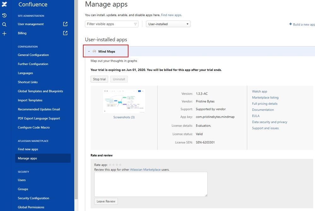This screenshot has height=211, width=315.
Task: Click the license SEN-6203301 value
Action: pos(205,142)
